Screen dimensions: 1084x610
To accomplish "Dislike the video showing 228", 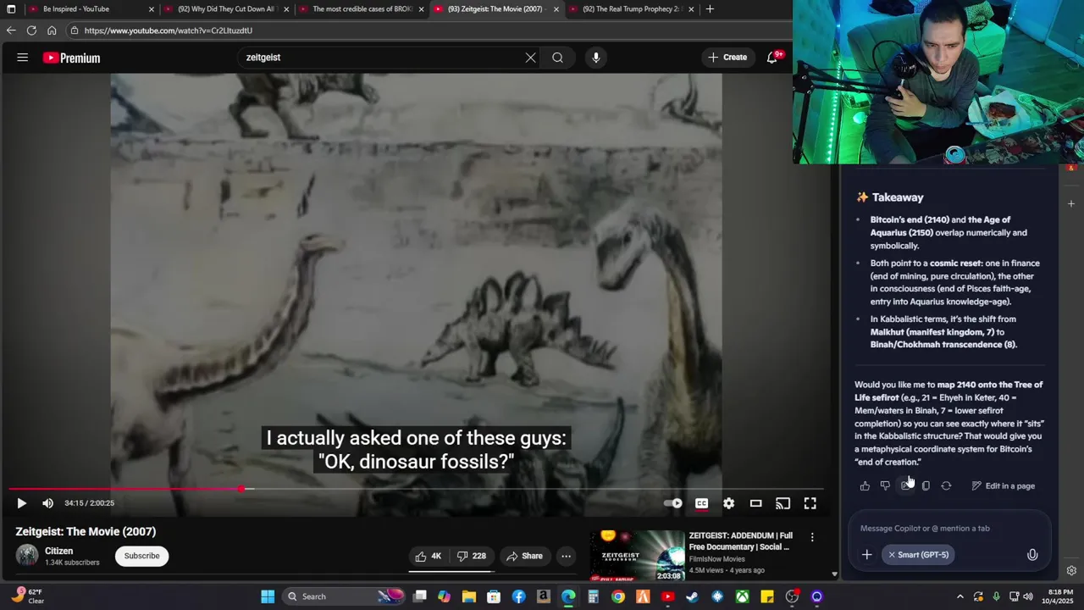I will (471, 556).
